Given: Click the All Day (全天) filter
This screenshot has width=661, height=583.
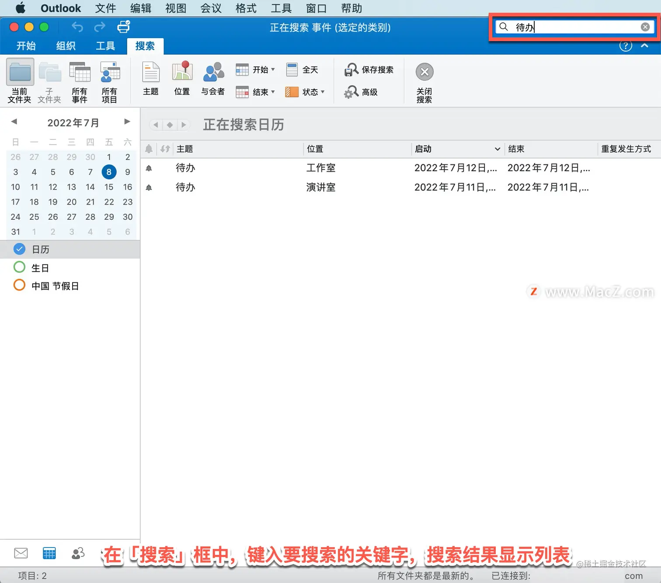Looking at the screenshot, I should 302,69.
